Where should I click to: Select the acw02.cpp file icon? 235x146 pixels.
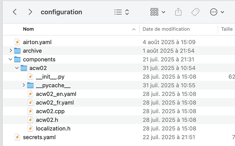tap(31, 111)
